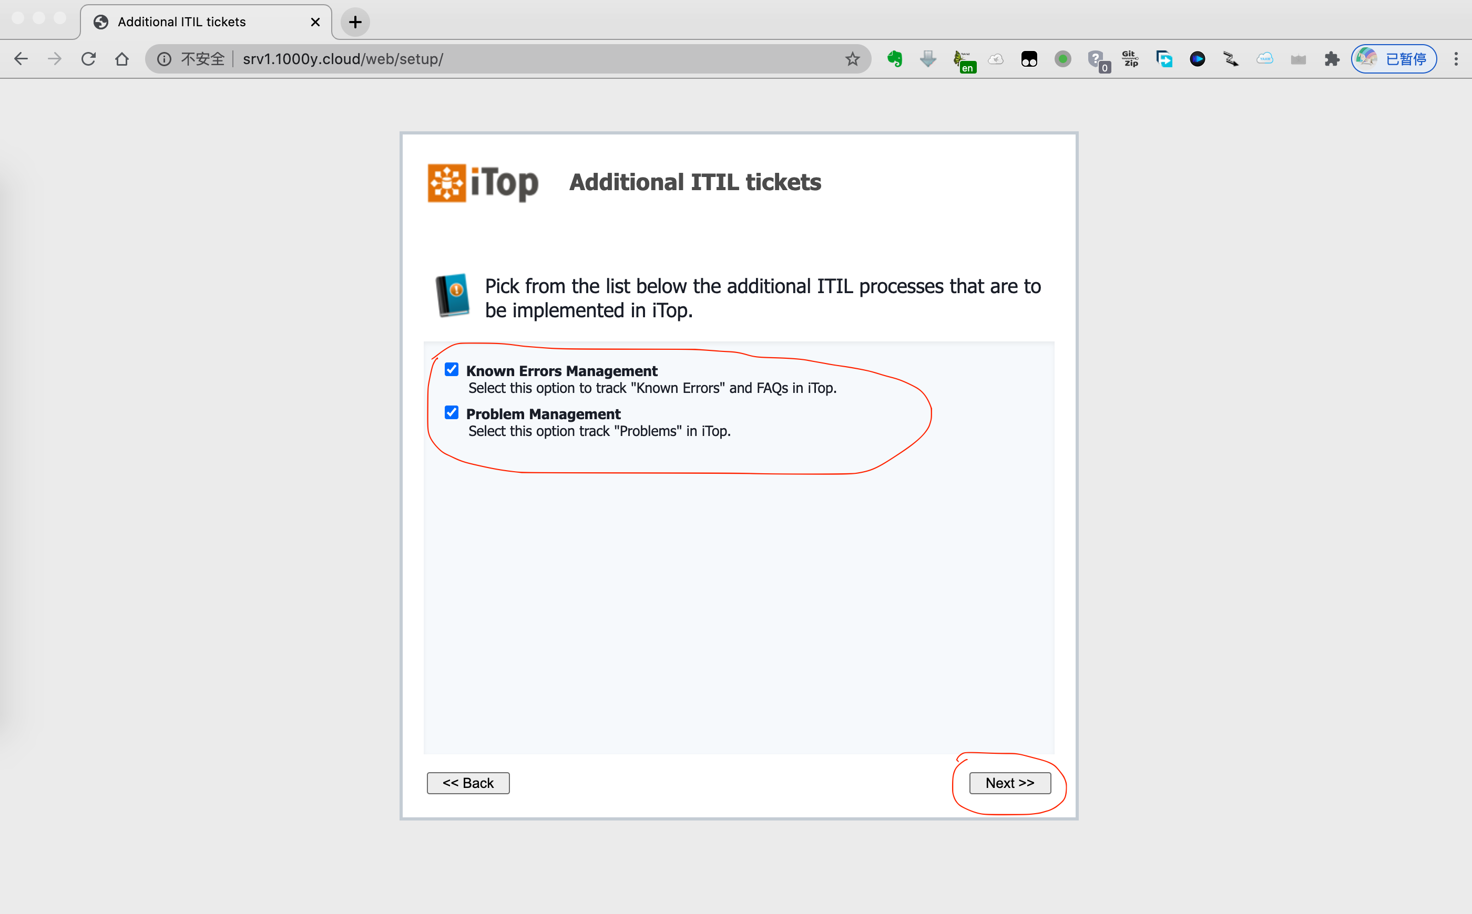The width and height of the screenshot is (1472, 914).
Task: Open the blue translate windows extension
Action: coord(1163,59)
